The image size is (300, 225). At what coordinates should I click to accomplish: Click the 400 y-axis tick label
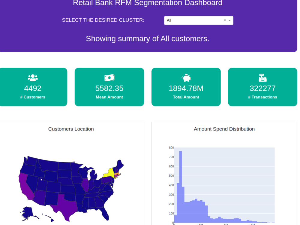171,185
